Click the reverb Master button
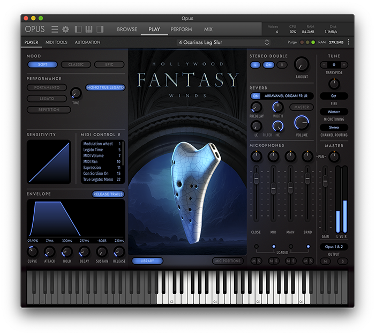The image size is (375, 335). point(302,107)
